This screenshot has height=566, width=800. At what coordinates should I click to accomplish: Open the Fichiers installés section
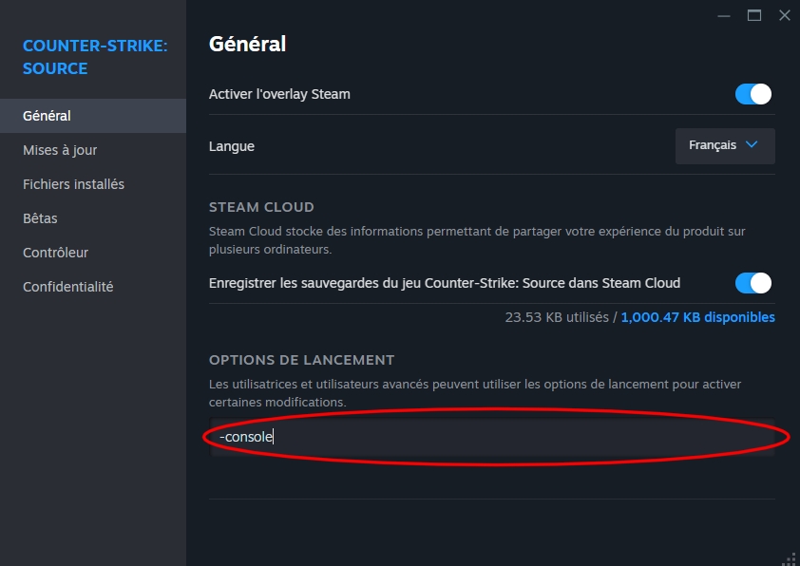[93, 184]
